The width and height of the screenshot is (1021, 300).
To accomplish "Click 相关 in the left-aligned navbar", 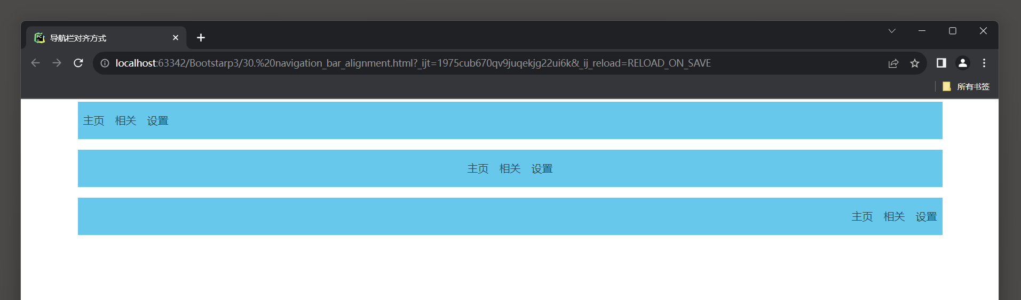I will click(x=126, y=121).
